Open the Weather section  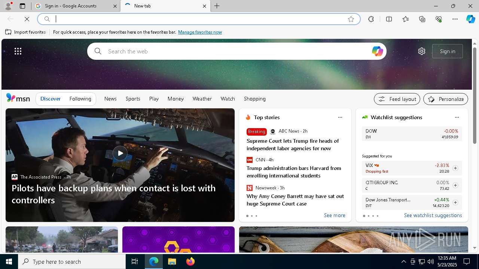pyautogui.click(x=202, y=99)
